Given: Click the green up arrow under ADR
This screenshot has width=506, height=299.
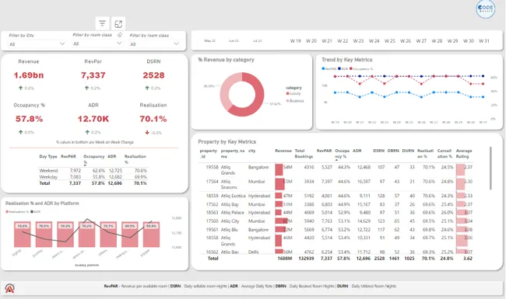Looking at the screenshot, I should [87, 132].
